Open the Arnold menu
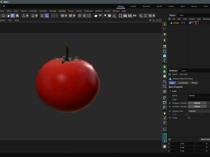The height and width of the screenshot is (157, 210). point(108,11)
